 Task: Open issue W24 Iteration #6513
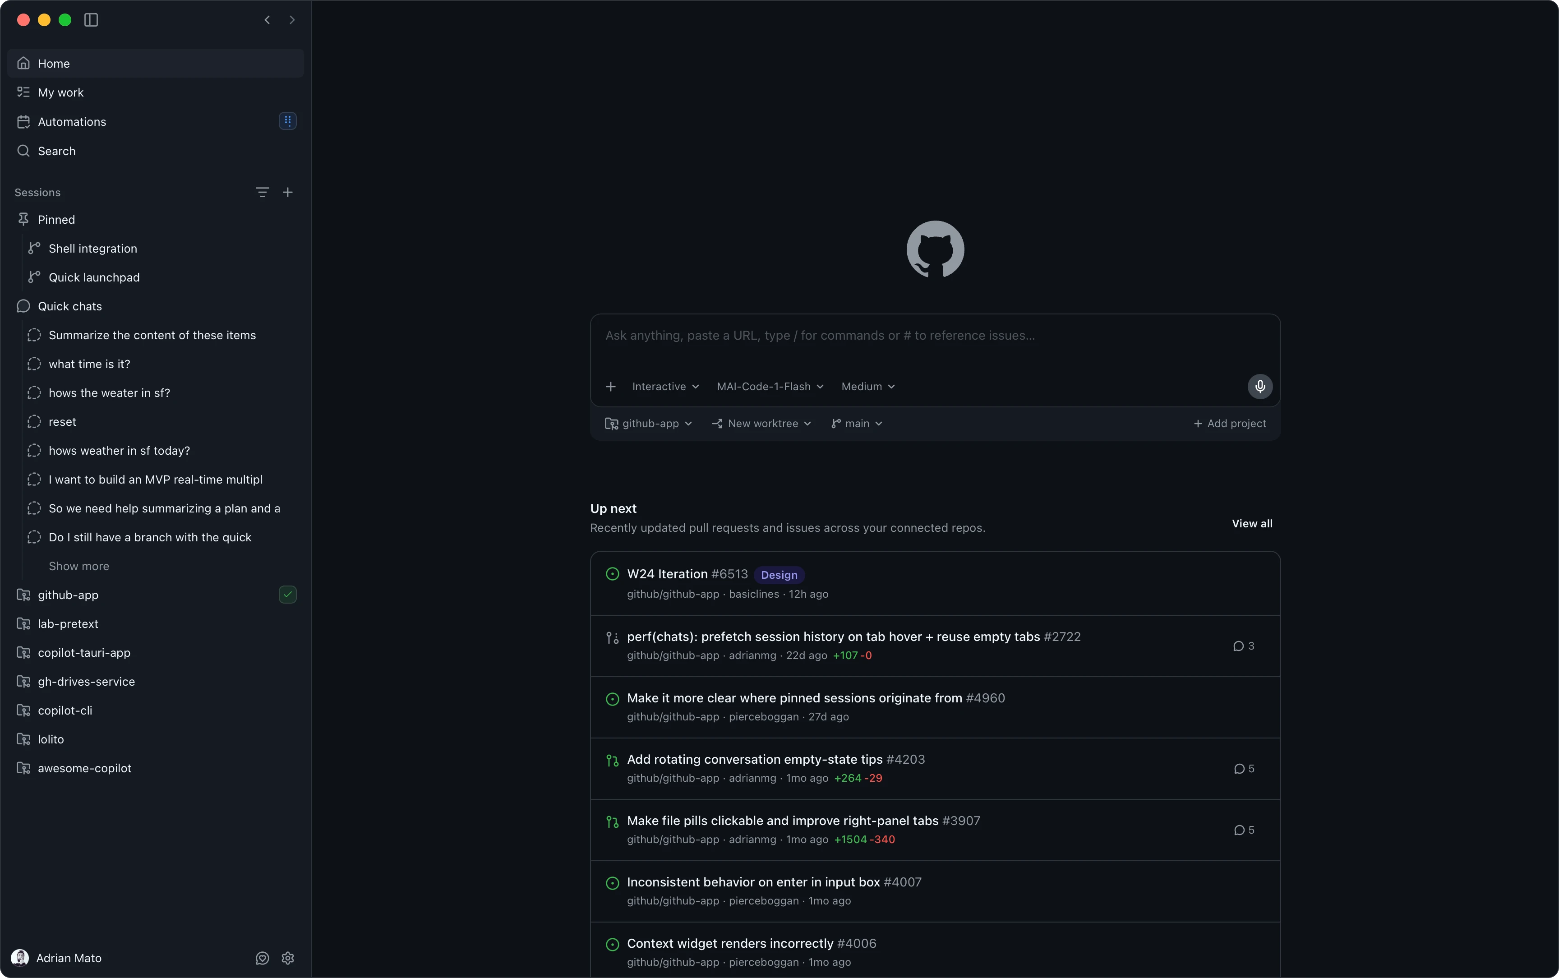point(935,583)
